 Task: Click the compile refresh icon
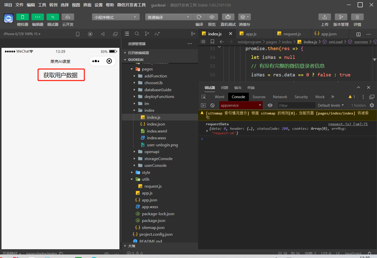pos(199,17)
